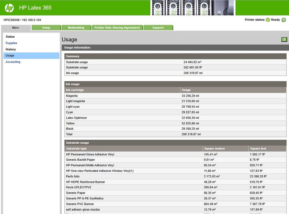Select Usage in the sidebar

pyautogui.click(x=31, y=55)
